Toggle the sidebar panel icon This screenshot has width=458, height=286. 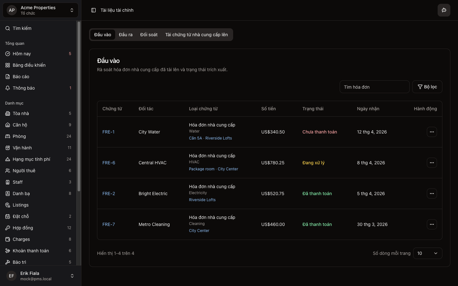(94, 10)
